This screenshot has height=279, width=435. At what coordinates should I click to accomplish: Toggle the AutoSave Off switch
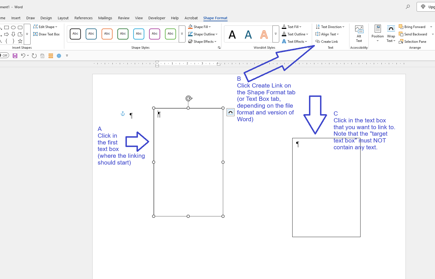4,56
